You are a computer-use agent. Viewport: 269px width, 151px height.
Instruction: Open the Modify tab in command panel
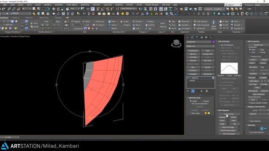(192, 37)
